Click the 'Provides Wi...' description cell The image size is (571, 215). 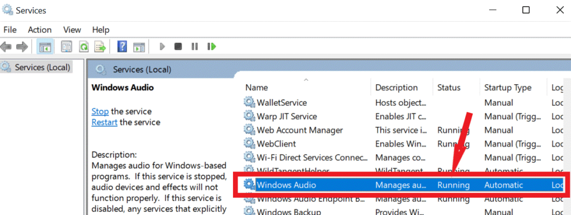click(399, 212)
